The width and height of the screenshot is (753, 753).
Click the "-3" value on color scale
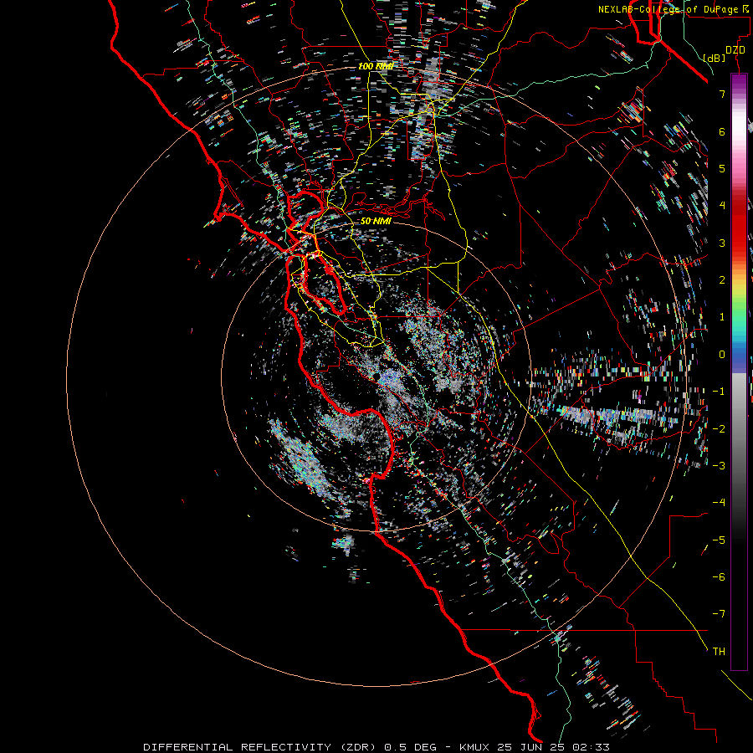(719, 465)
